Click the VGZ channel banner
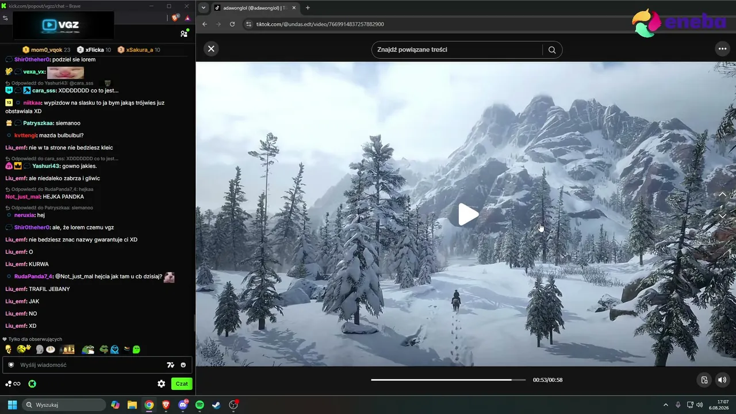736x414 pixels. coord(63,25)
